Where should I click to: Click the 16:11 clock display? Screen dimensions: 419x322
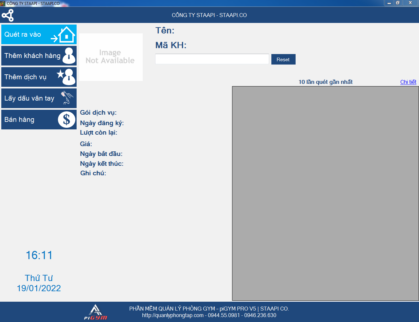39,255
